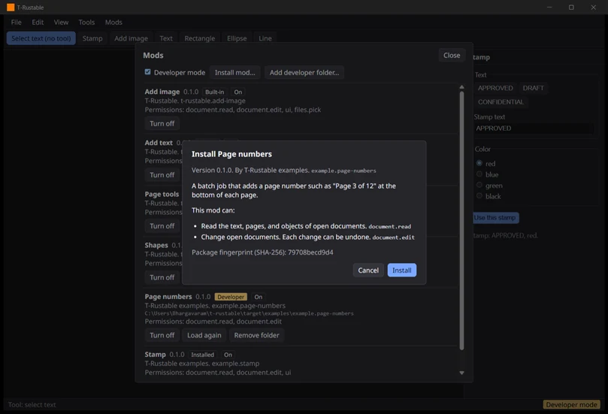The height and width of the screenshot is (414, 608).
Task: Click the yellow Developer badge on Page numbers
Action: point(231,297)
